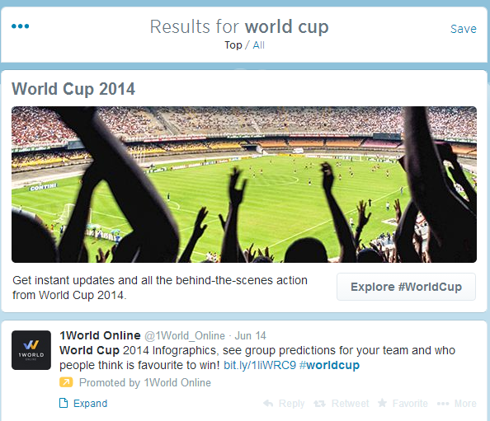Click the Promoted by 1World Online label

coord(145,382)
